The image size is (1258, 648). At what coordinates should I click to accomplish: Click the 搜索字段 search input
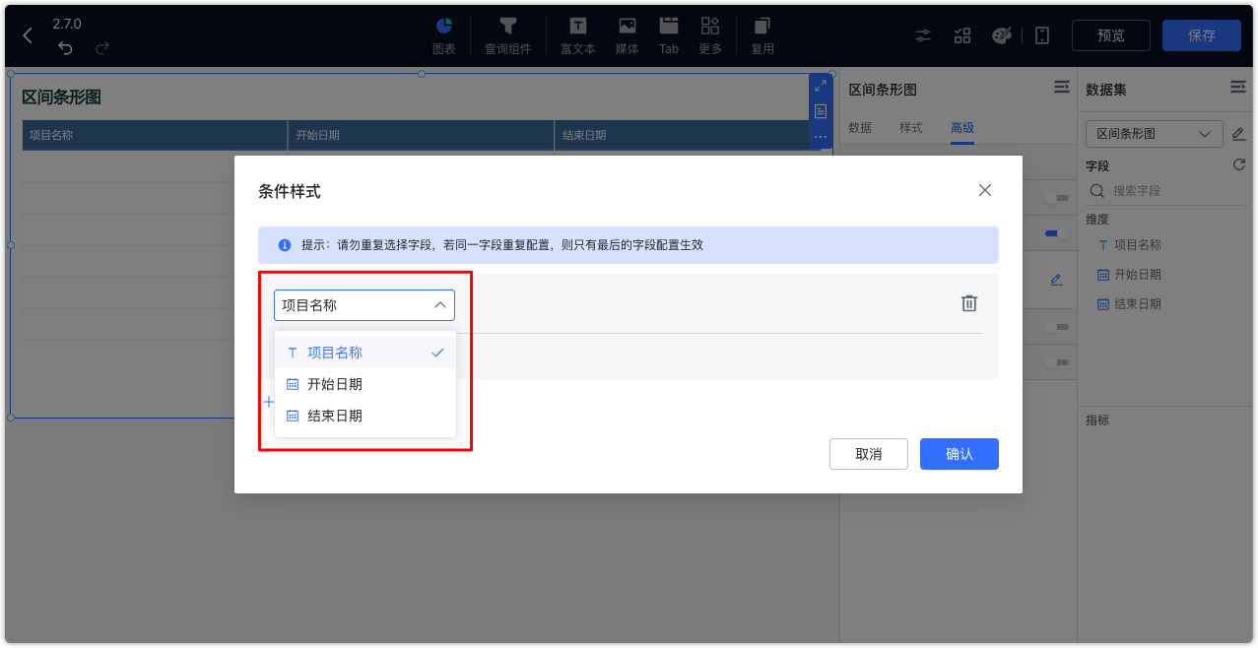(x=1162, y=190)
